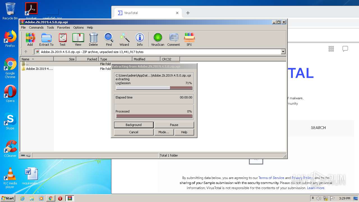Open the Favorites menu
The image size is (359, 202).
tap(64, 27)
